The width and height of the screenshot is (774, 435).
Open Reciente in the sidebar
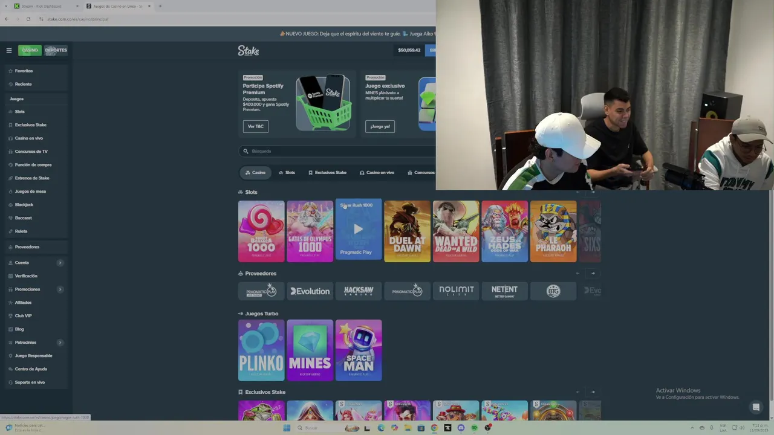(23, 84)
